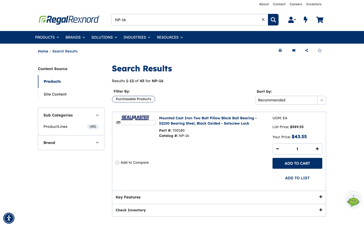Click the Contact link

point(279,4)
